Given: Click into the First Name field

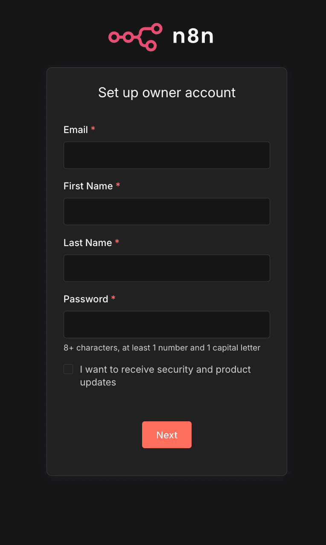Looking at the screenshot, I should [167, 212].
